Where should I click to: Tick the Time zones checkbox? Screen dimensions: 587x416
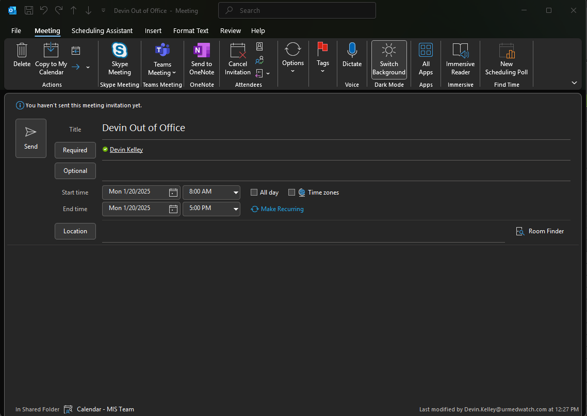291,193
